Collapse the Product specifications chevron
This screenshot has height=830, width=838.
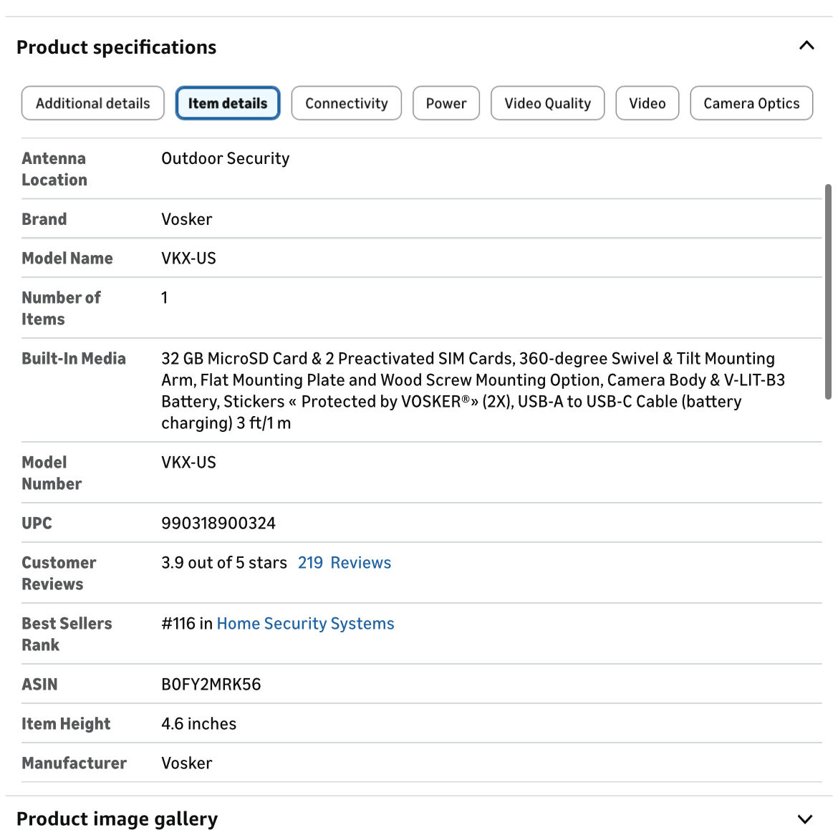806,46
